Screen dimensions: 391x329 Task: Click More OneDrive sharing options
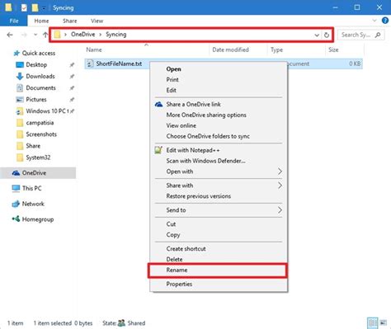[219, 115]
